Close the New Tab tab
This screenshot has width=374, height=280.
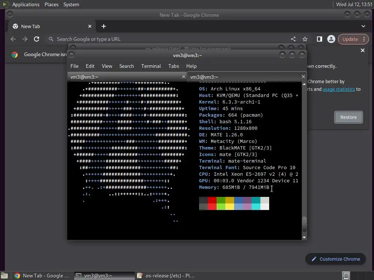pos(90,26)
